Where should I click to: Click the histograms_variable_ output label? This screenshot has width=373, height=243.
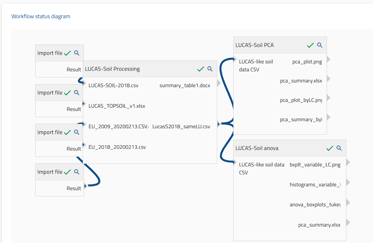(315, 185)
